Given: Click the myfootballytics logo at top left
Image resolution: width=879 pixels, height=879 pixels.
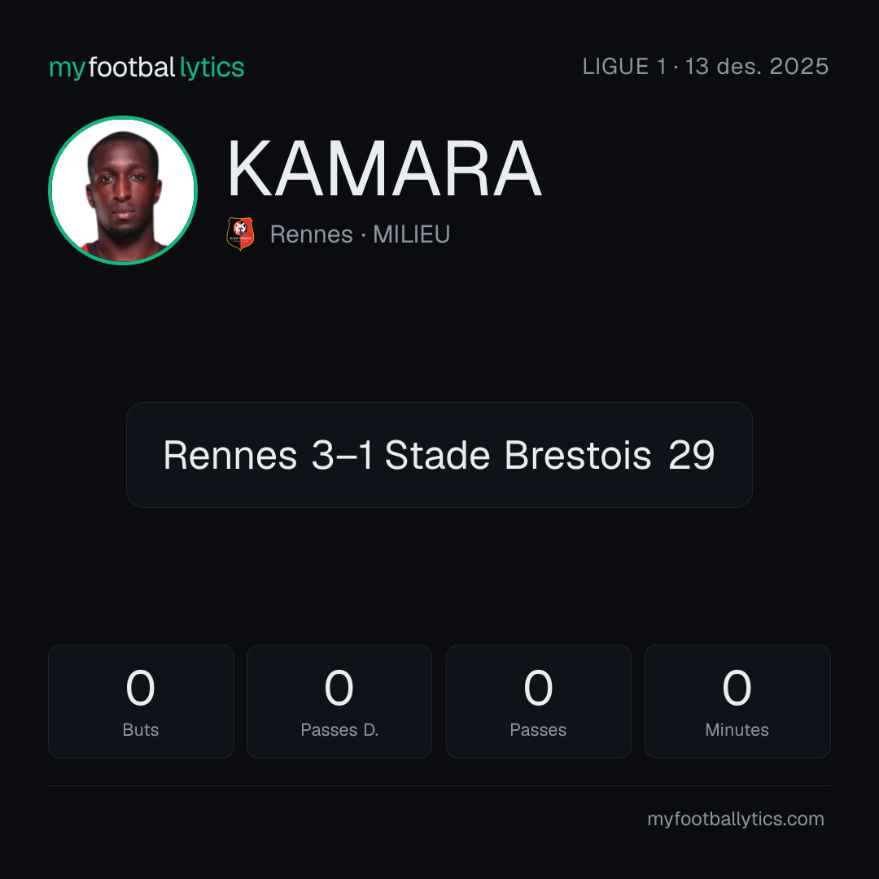Looking at the screenshot, I should click(146, 68).
